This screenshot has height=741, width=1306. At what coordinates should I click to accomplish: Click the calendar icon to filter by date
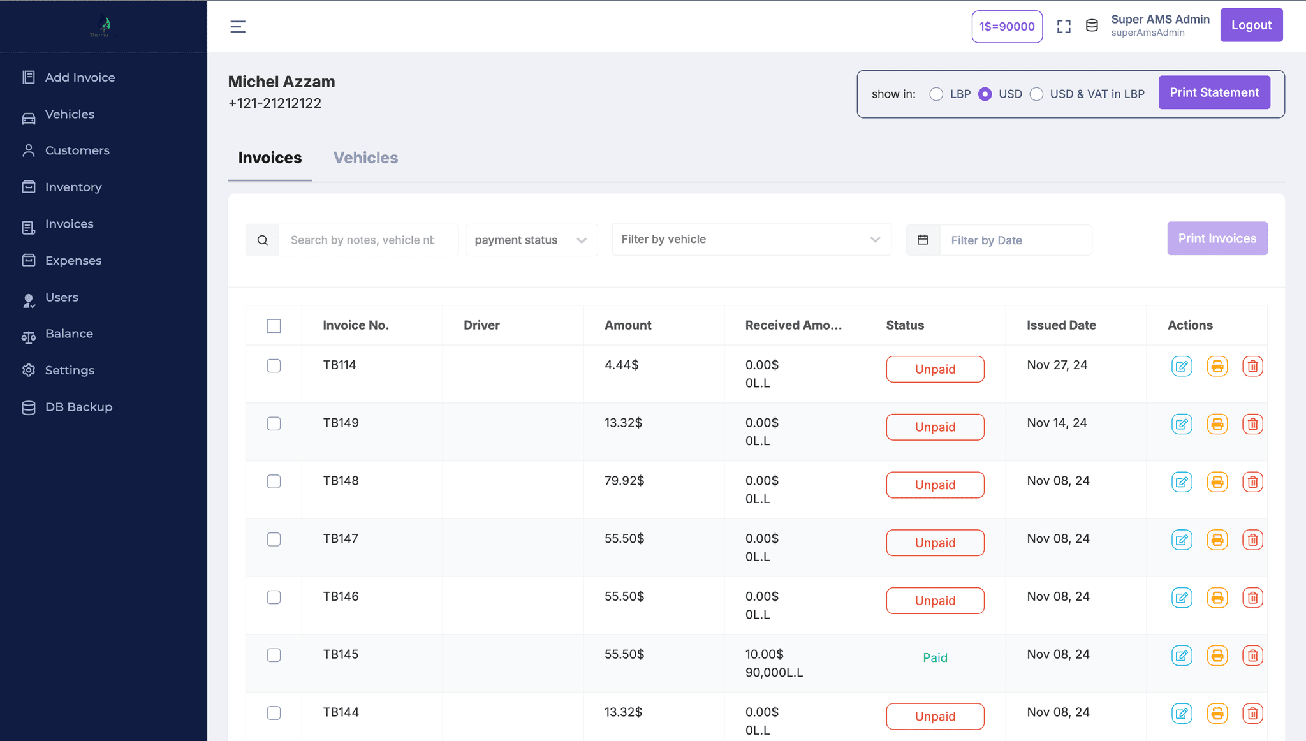coord(922,240)
